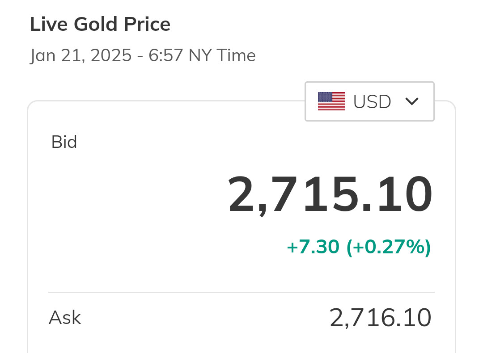483x353 pixels.
Task: Select the Ask label
Action: (x=64, y=318)
